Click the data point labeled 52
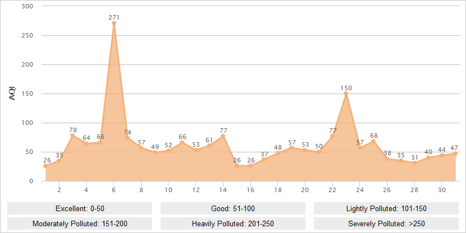466x233 pixels. tap(168, 151)
